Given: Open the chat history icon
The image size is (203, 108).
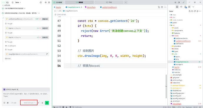Looking at the screenshot, I should click(41, 2).
